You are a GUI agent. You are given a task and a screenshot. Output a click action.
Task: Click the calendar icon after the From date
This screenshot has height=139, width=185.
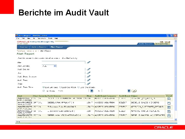coord(92,91)
